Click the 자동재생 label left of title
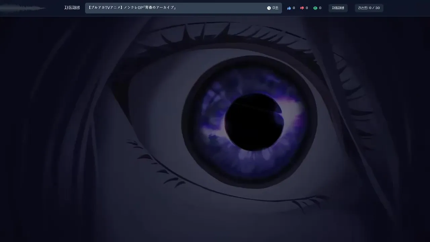The width and height of the screenshot is (430, 242). tap(72, 8)
